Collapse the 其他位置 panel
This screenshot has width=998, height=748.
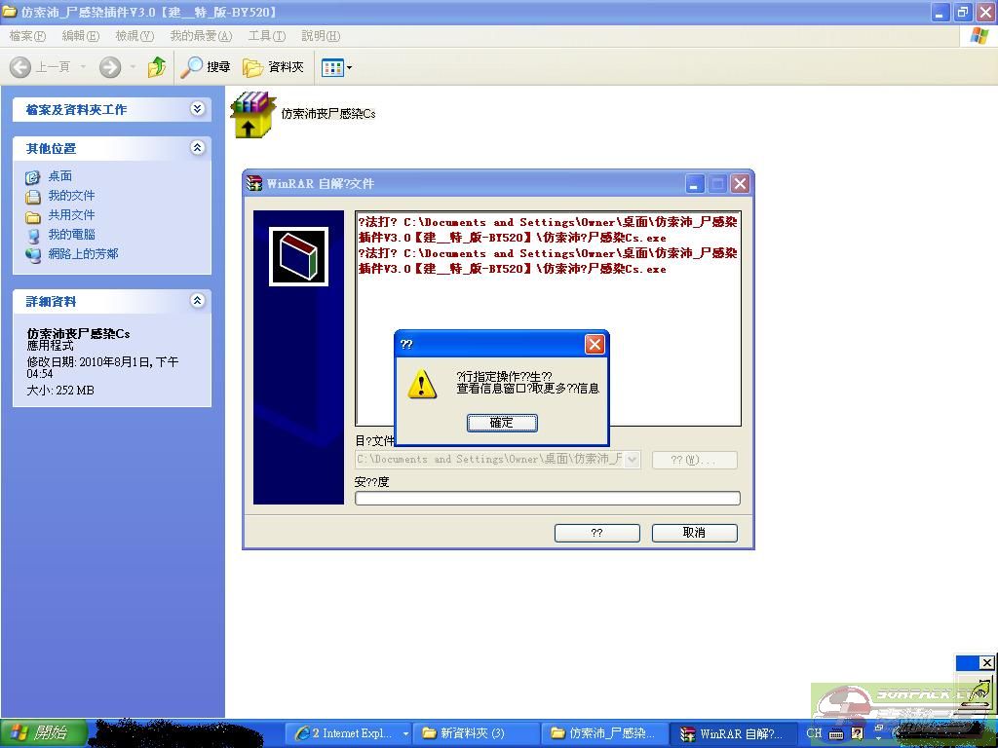197,148
